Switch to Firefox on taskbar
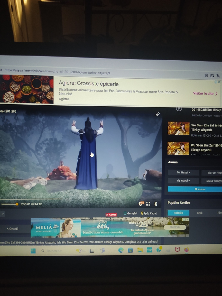This screenshot has width=222, height=296. point(186,250)
